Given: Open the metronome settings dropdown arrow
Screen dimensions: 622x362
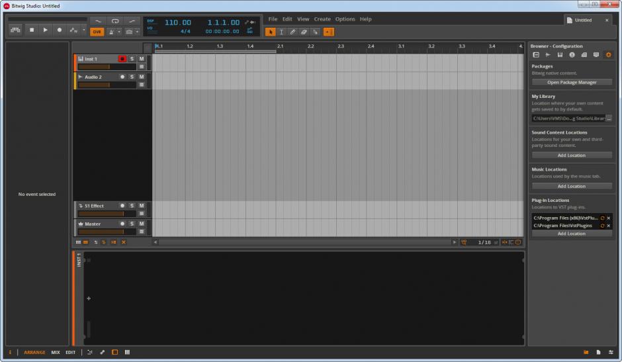Looking at the screenshot, I should [x=119, y=32].
